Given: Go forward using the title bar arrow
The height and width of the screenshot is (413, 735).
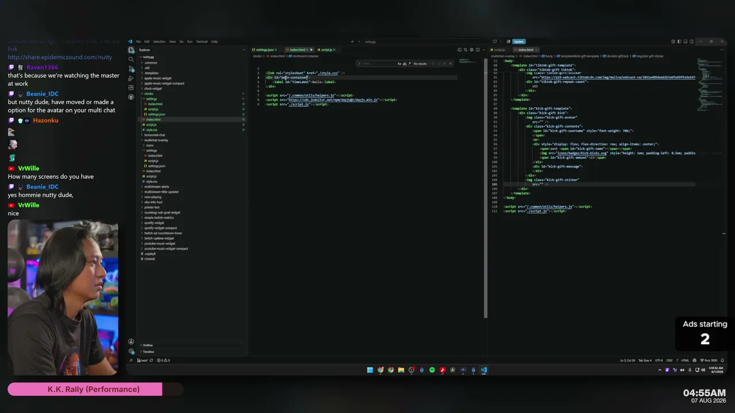Looking at the screenshot, I should pyautogui.click(x=358, y=41).
